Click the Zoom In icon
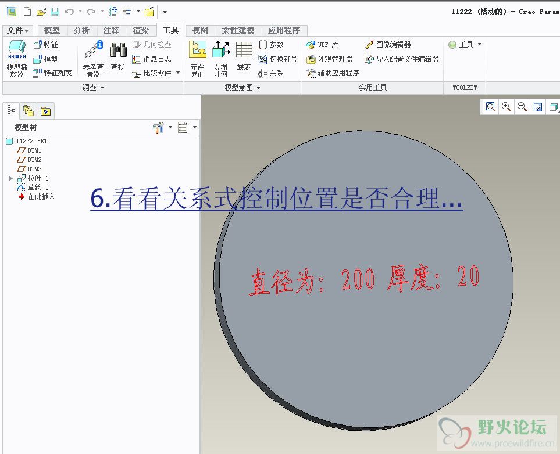 tap(506, 107)
